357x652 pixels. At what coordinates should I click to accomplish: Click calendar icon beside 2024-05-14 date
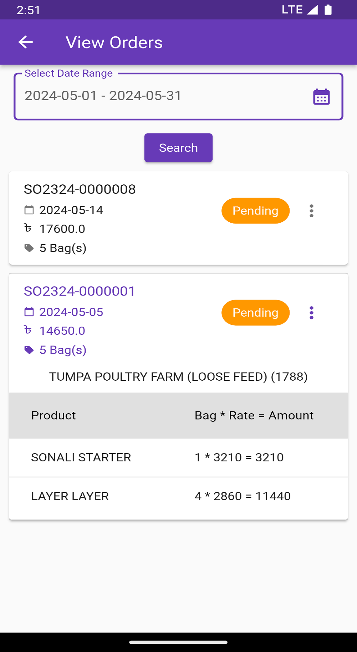[29, 210]
